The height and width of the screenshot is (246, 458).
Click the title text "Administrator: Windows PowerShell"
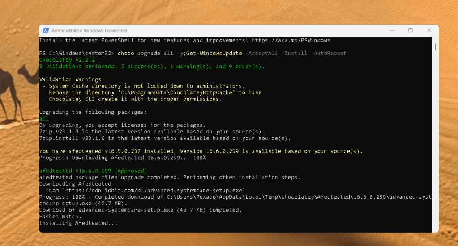90,30
